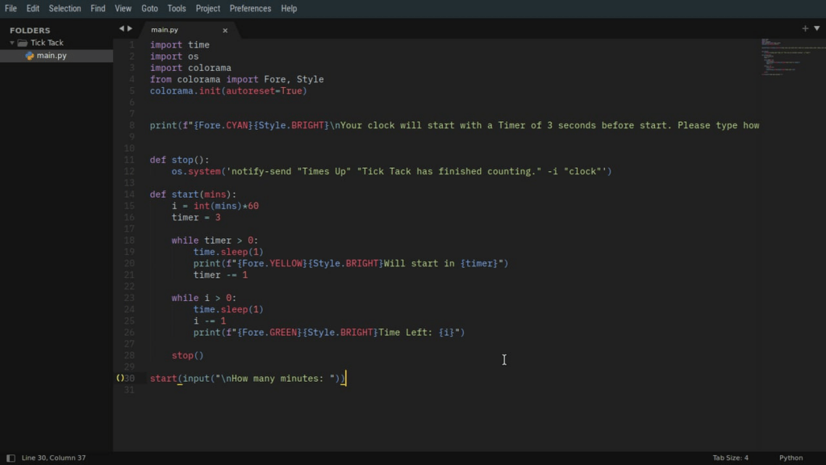Click the os.system notify-send line
The width and height of the screenshot is (826, 465).
391,171
